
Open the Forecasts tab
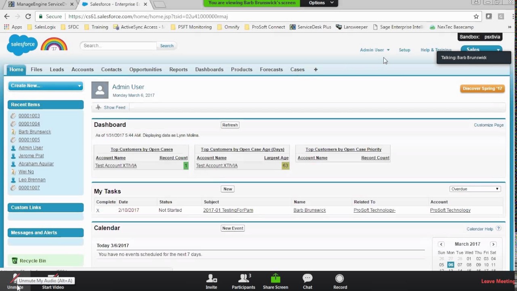coord(271,70)
